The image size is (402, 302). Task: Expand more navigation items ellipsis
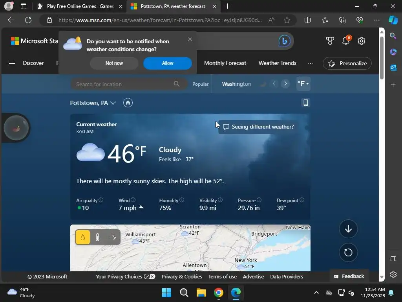pyautogui.click(x=310, y=63)
